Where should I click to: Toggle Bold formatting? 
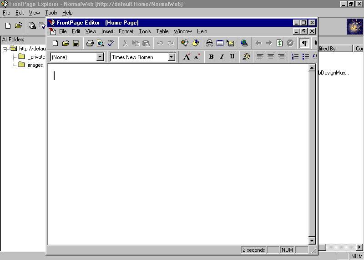(x=211, y=57)
